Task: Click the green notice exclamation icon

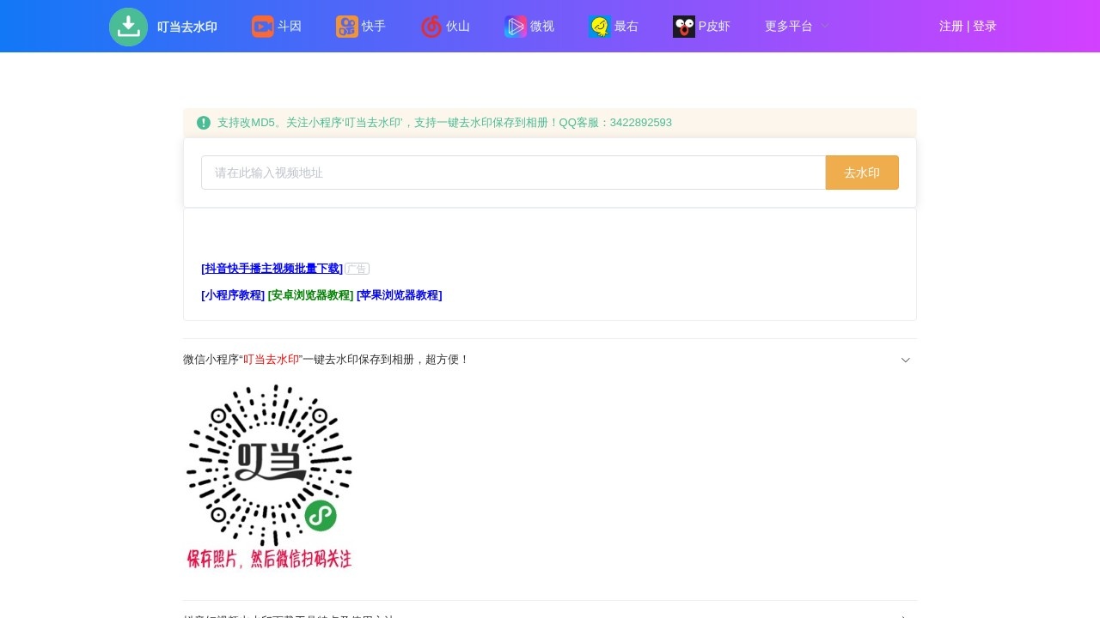Action: [x=204, y=123]
